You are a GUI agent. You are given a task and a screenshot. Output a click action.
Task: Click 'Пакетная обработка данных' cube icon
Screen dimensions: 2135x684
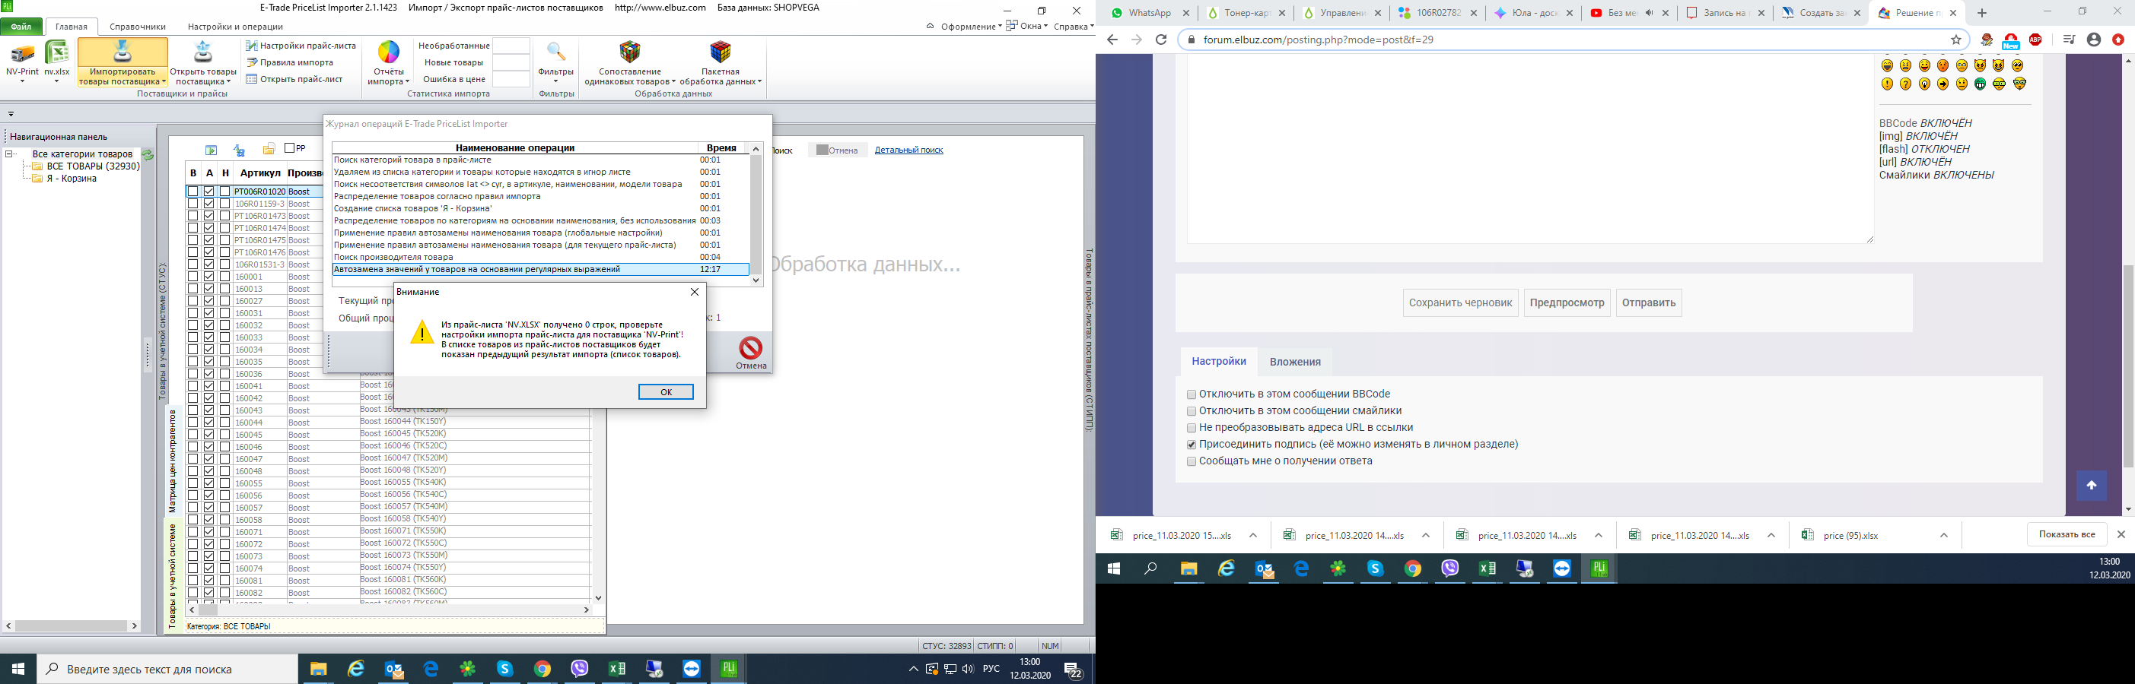(721, 52)
